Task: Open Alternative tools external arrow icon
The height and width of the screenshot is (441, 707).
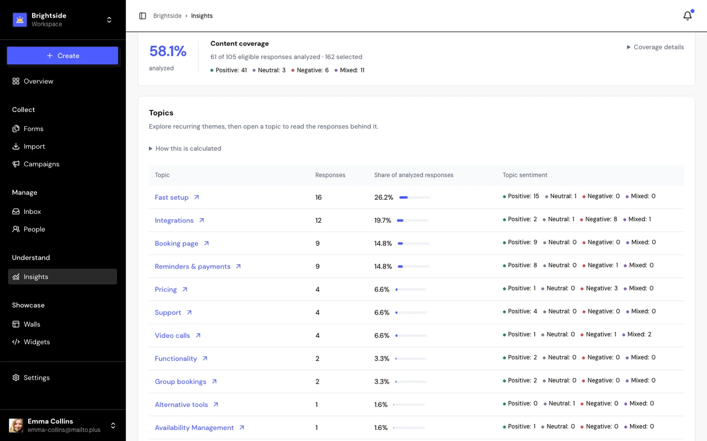Action: [x=216, y=405]
